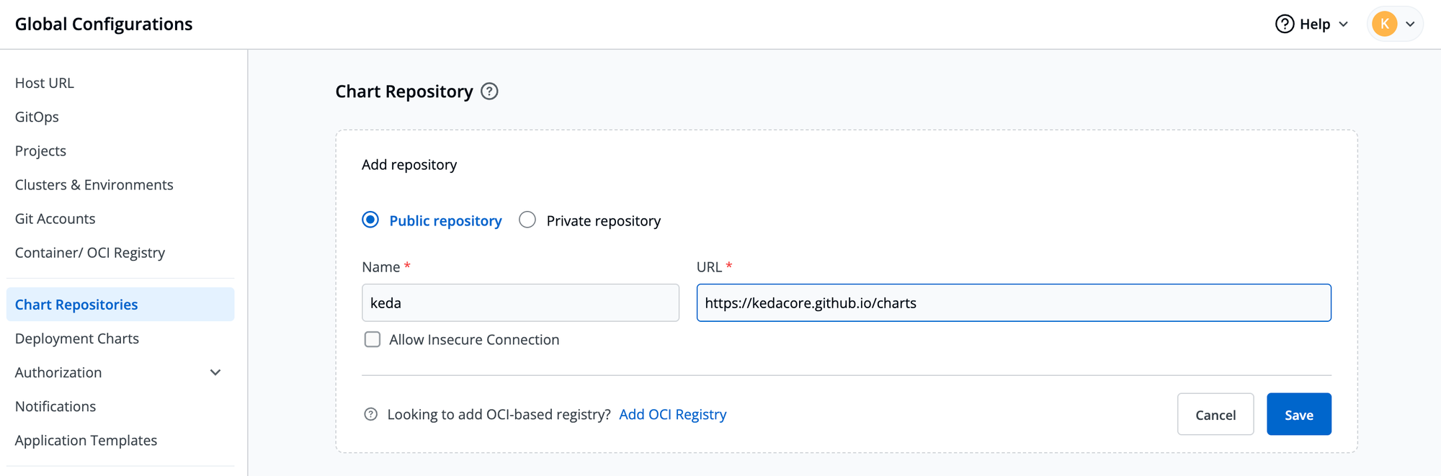Navigate to Container/ OCI Registry

(90, 253)
